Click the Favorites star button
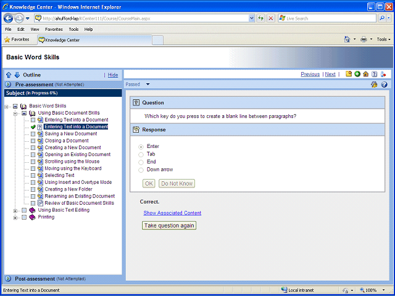The image size is (395, 296). [17, 39]
